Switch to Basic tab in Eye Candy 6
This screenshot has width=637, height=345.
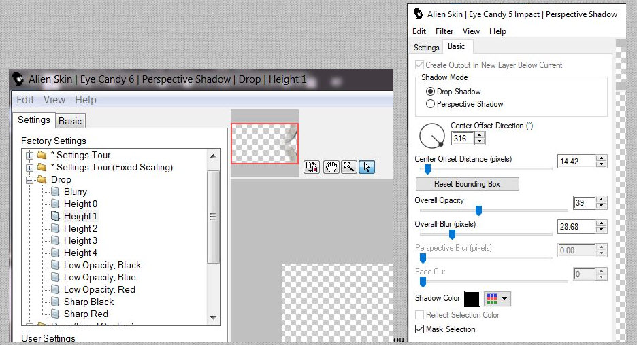[x=70, y=121]
